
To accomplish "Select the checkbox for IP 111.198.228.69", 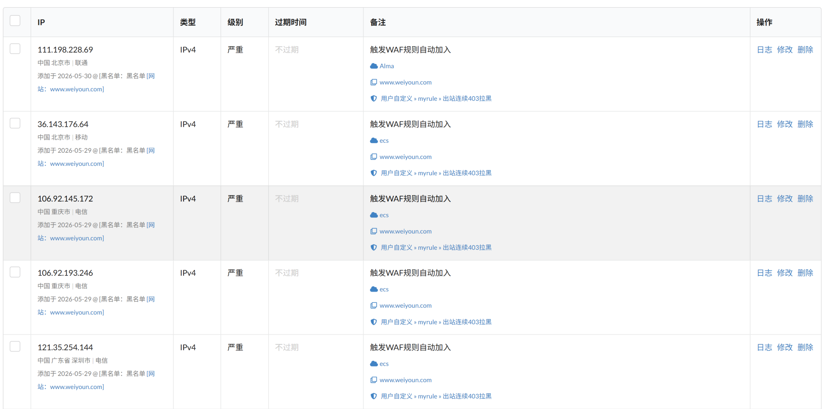I will 15,49.
